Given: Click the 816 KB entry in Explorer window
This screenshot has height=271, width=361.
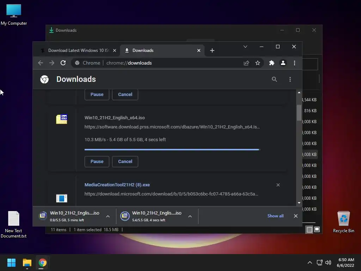Looking at the screenshot, I should point(310,111).
